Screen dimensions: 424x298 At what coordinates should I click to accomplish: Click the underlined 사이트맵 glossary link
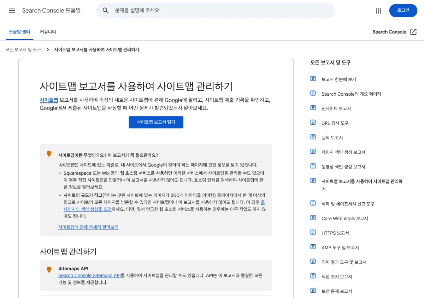[x=49, y=100]
